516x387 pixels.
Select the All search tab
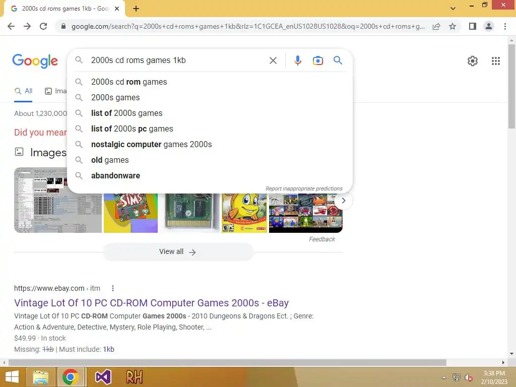click(x=23, y=91)
